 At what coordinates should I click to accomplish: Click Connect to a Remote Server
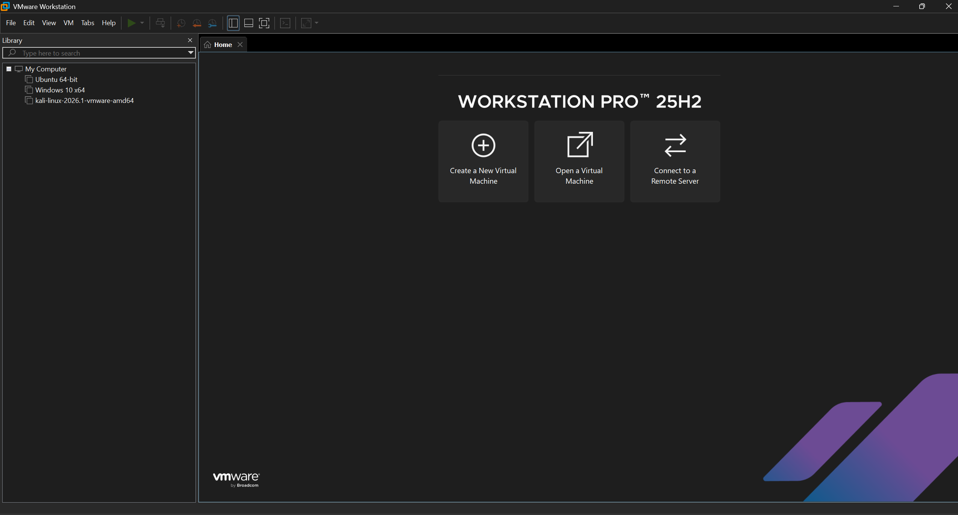[x=675, y=162]
